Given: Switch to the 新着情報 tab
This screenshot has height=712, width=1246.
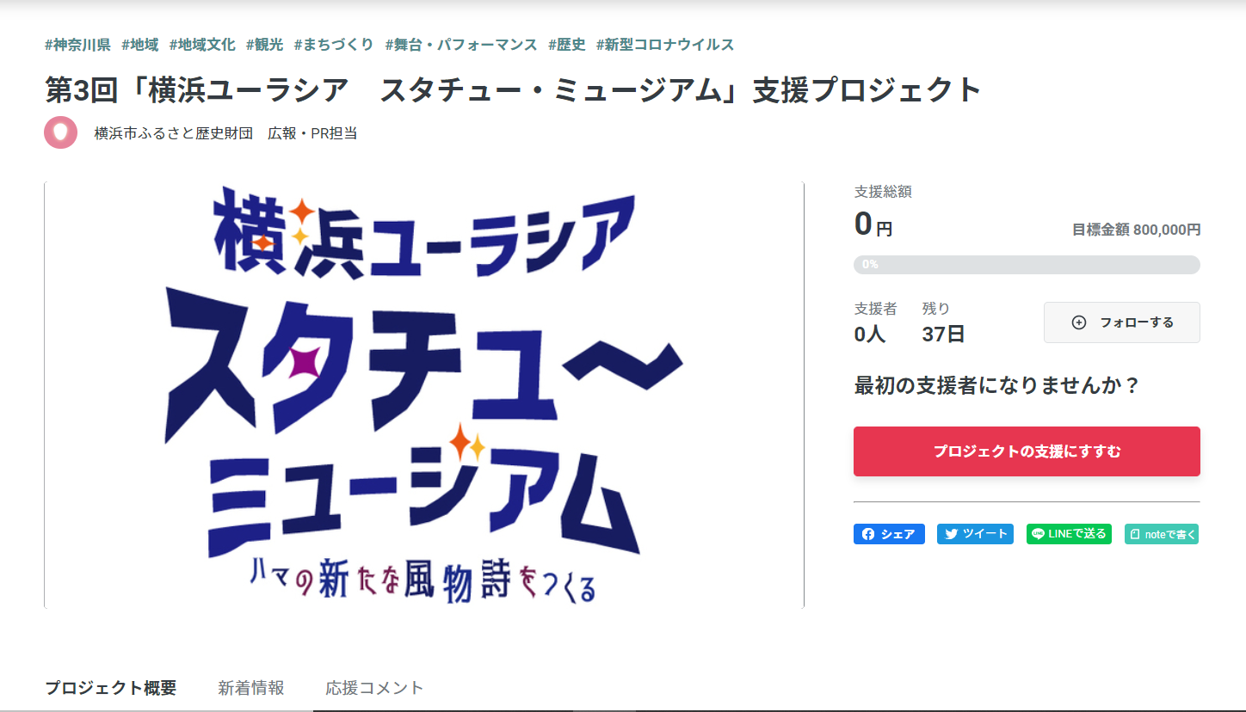Looking at the screenshot, I should tap(250, 688).
